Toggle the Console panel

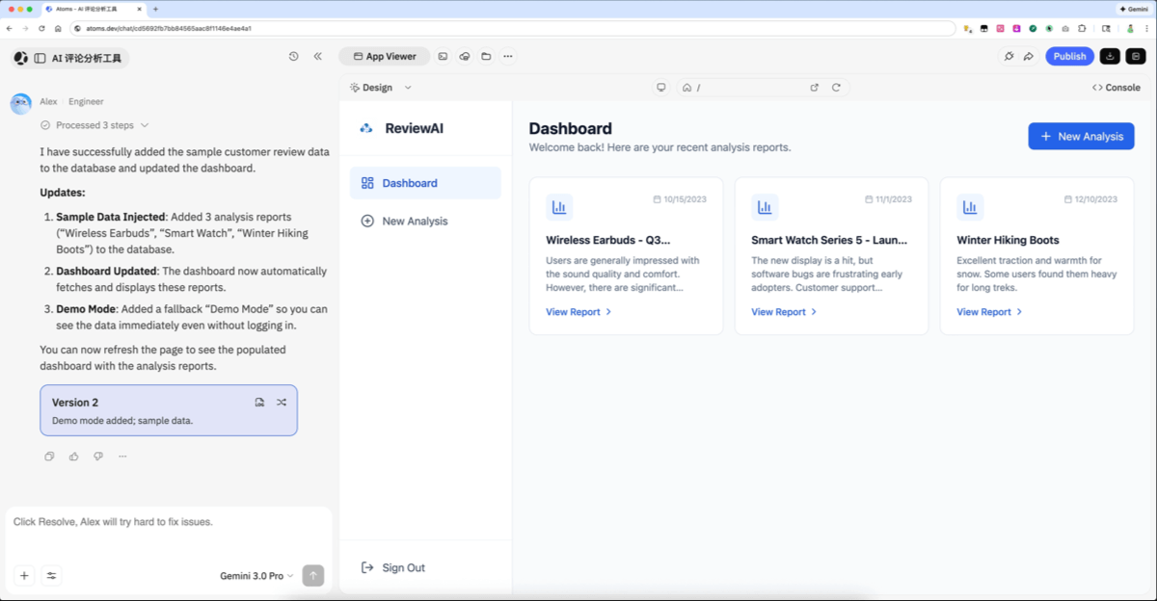click(x=1116, y=88)
